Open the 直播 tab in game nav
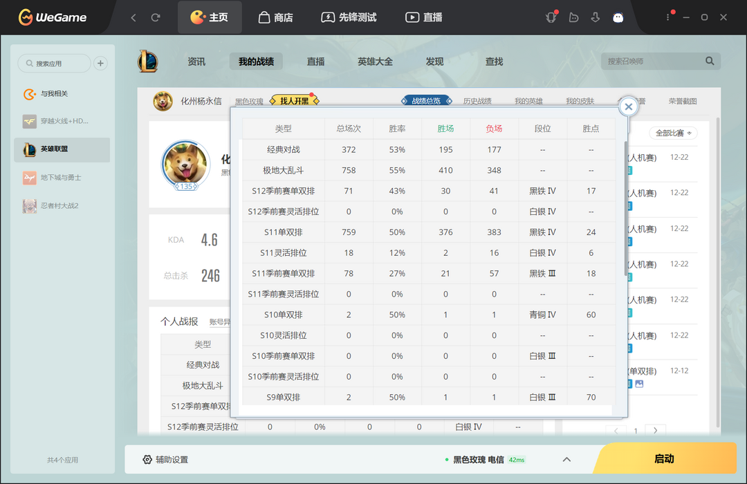Viewport: 747px width, 484px height. click(x=315, y=62)
